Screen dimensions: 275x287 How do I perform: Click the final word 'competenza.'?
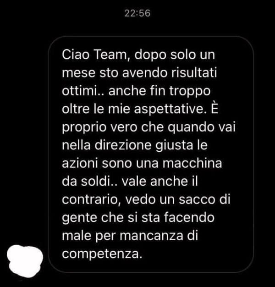coord(102,254)
